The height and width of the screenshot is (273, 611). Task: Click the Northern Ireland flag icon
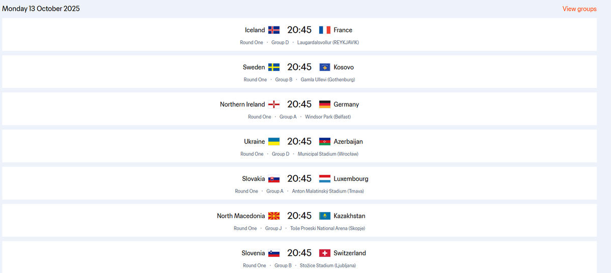274,104
